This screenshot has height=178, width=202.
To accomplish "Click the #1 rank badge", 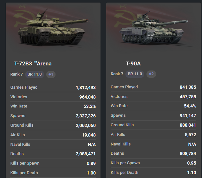I will (x=51, y=74).
